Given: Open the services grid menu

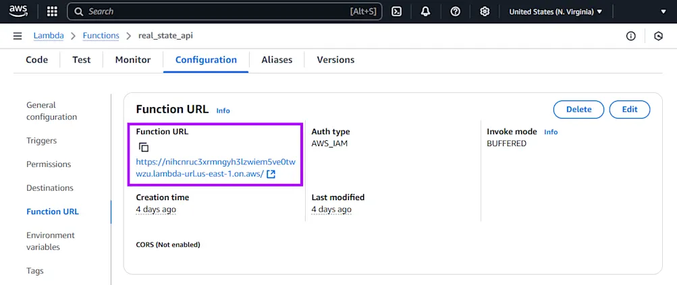Looking at the screenshot, I should click(x=52, y=11).
